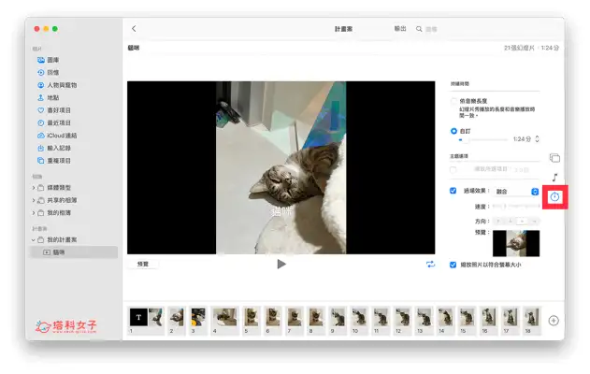Click the add slide plus button
590x374 pixels.
click(554, 321)
